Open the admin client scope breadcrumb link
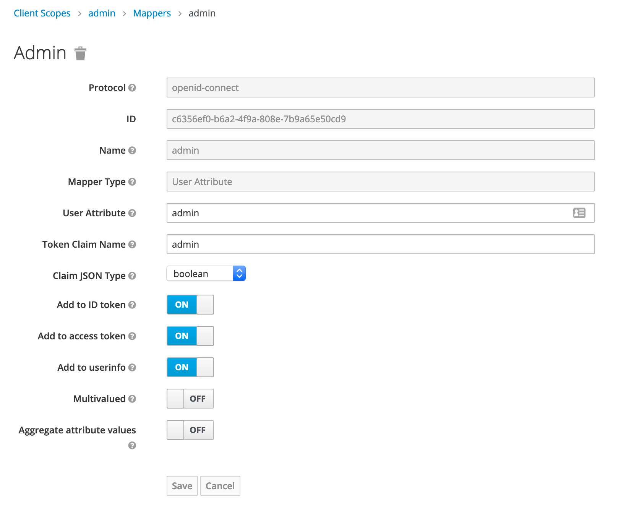 click(x=102, y=13)
